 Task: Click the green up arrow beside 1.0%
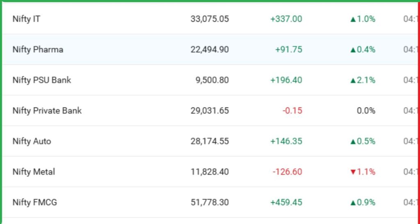(x=353, y=19)
